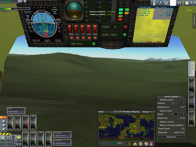This screenshot has height=147, width=196.
Task: Click the RCS mode icon in stage panel
Action: [19, 141]
